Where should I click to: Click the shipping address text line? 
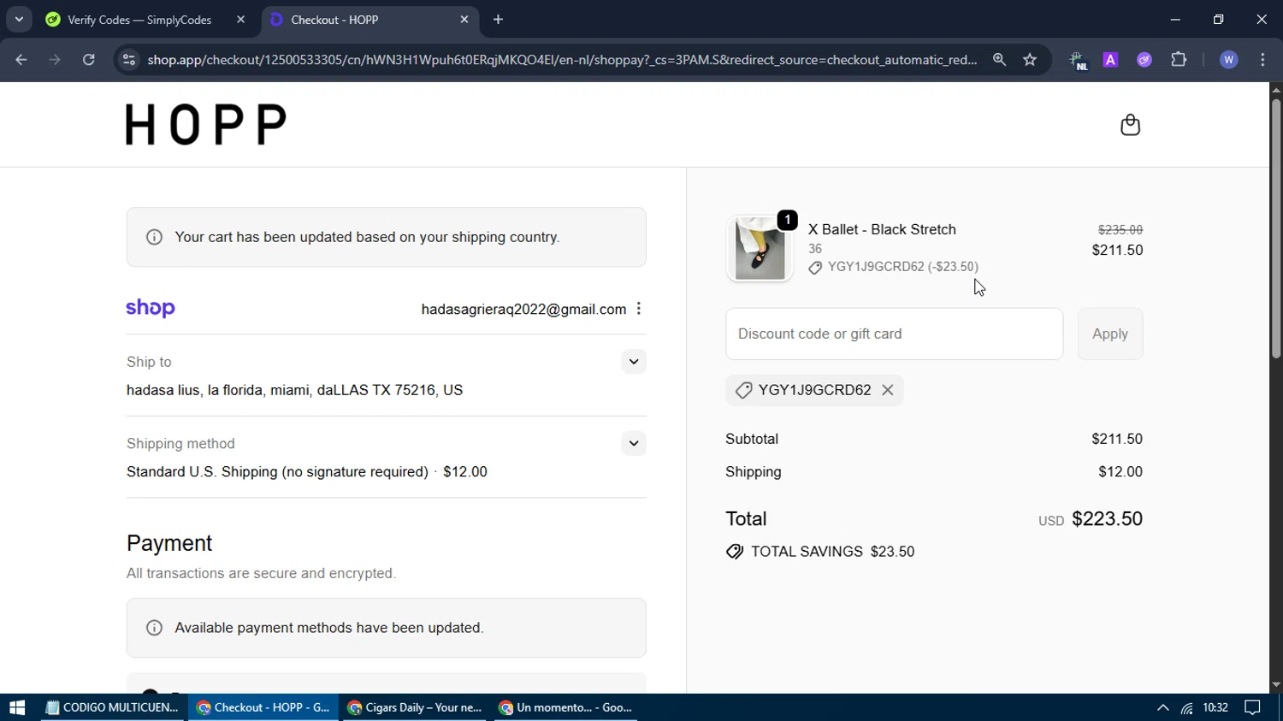[x=294, y=390]
